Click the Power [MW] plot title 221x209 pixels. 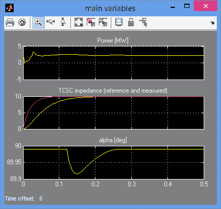(113, 41)
